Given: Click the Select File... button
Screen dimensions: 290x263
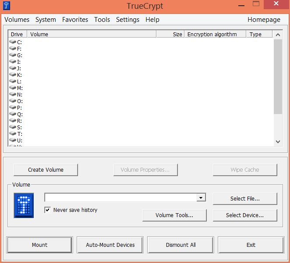Looking at the screenshot, I should (x=245, y=199).
